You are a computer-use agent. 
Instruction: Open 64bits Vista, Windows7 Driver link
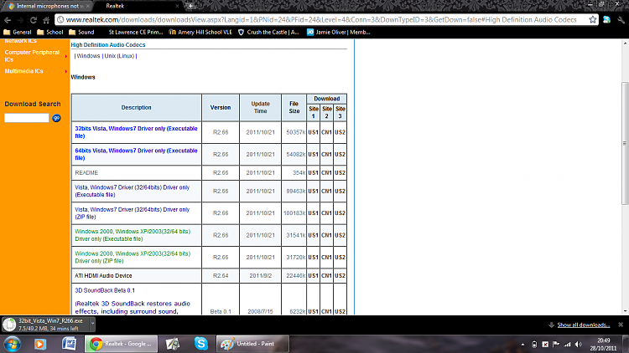[x=136, y=154]
